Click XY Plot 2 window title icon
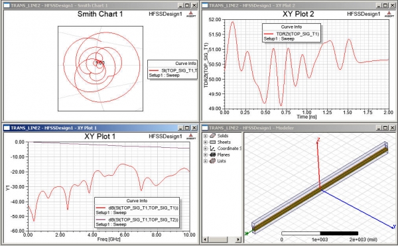This screenshot has width=398, height=246. [205, 5]
